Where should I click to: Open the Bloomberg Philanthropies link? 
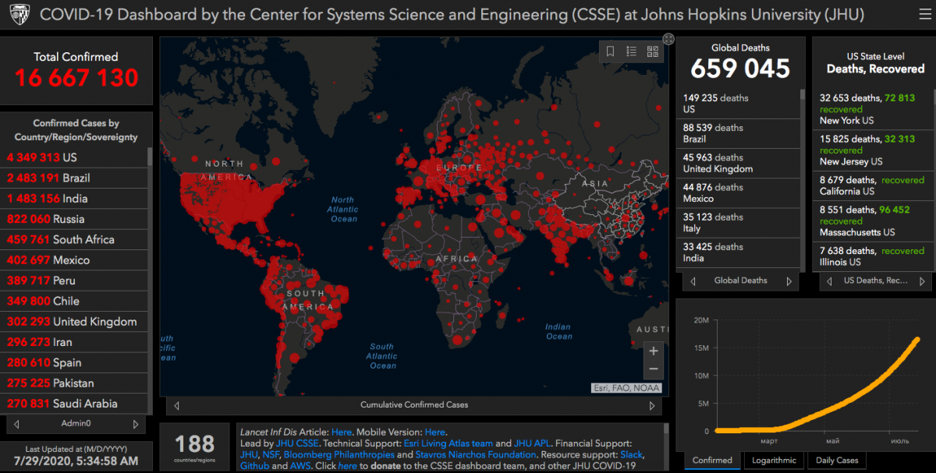339,454
